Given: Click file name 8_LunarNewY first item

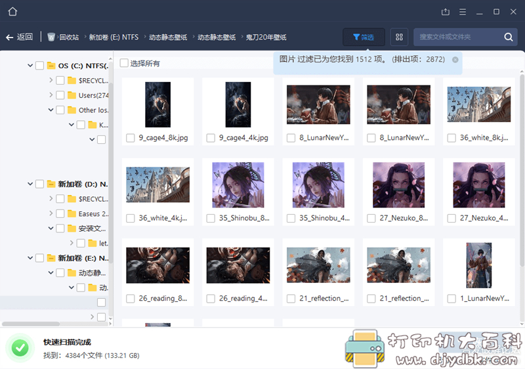Looking at the screenshot, I should (324, 138).
